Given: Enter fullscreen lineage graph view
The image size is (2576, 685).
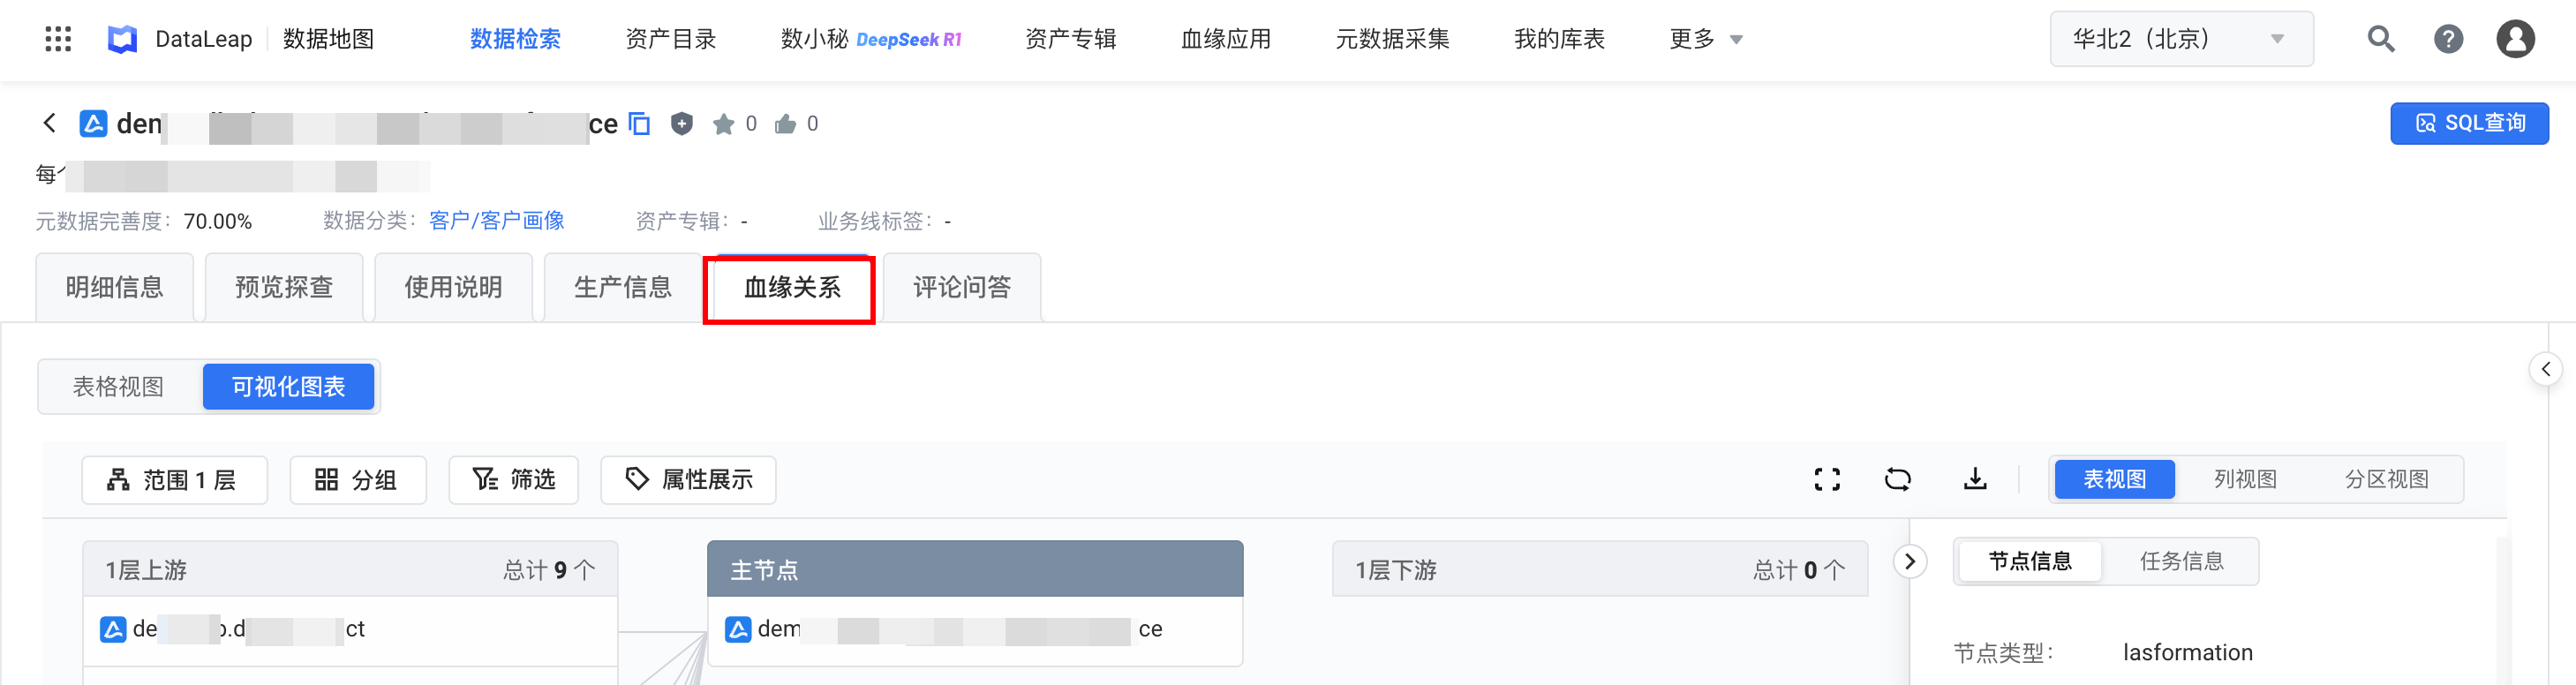Looking at the screenshot, I should pyautogui.click(x=1827, y=480).
